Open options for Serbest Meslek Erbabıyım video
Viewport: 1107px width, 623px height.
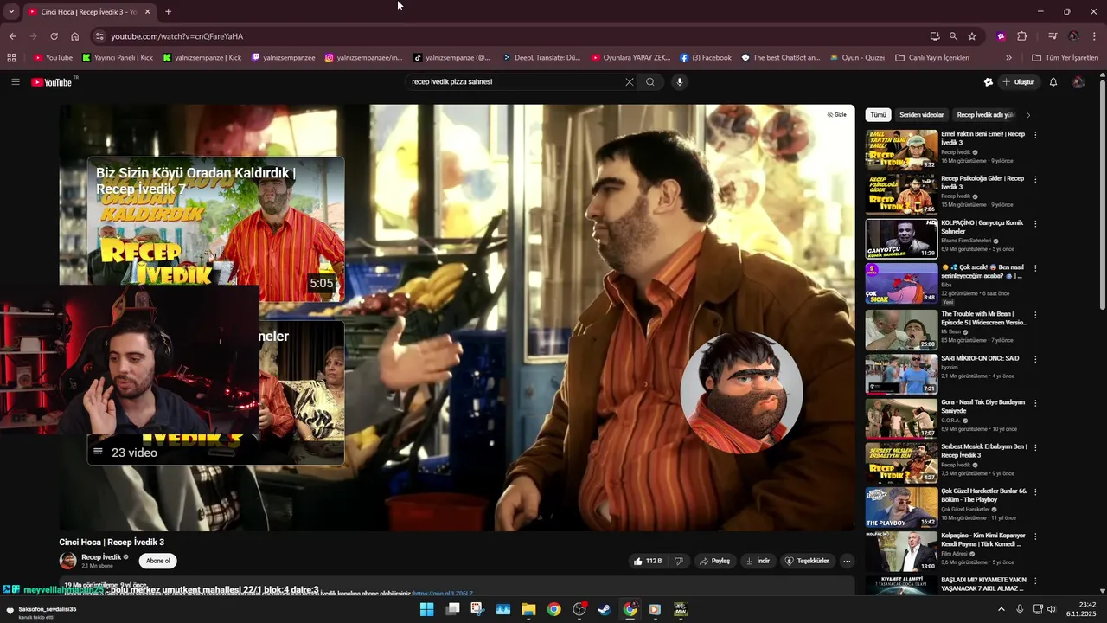(1035, 447)
